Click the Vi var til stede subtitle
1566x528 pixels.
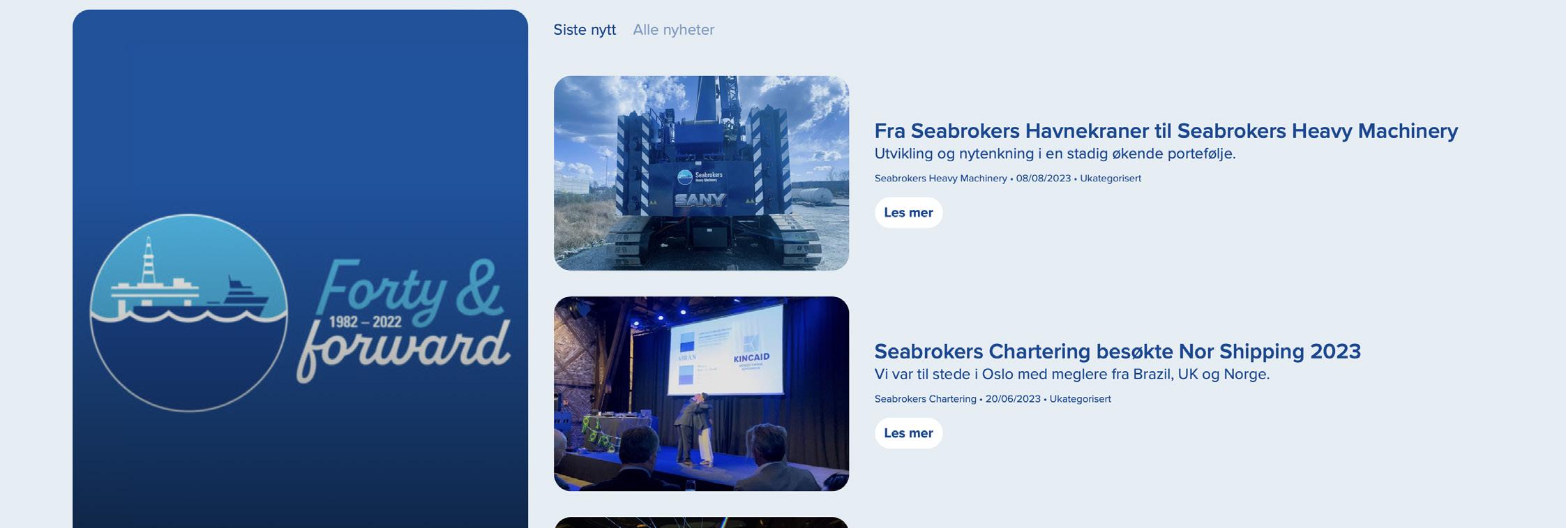coord(1071,374)
